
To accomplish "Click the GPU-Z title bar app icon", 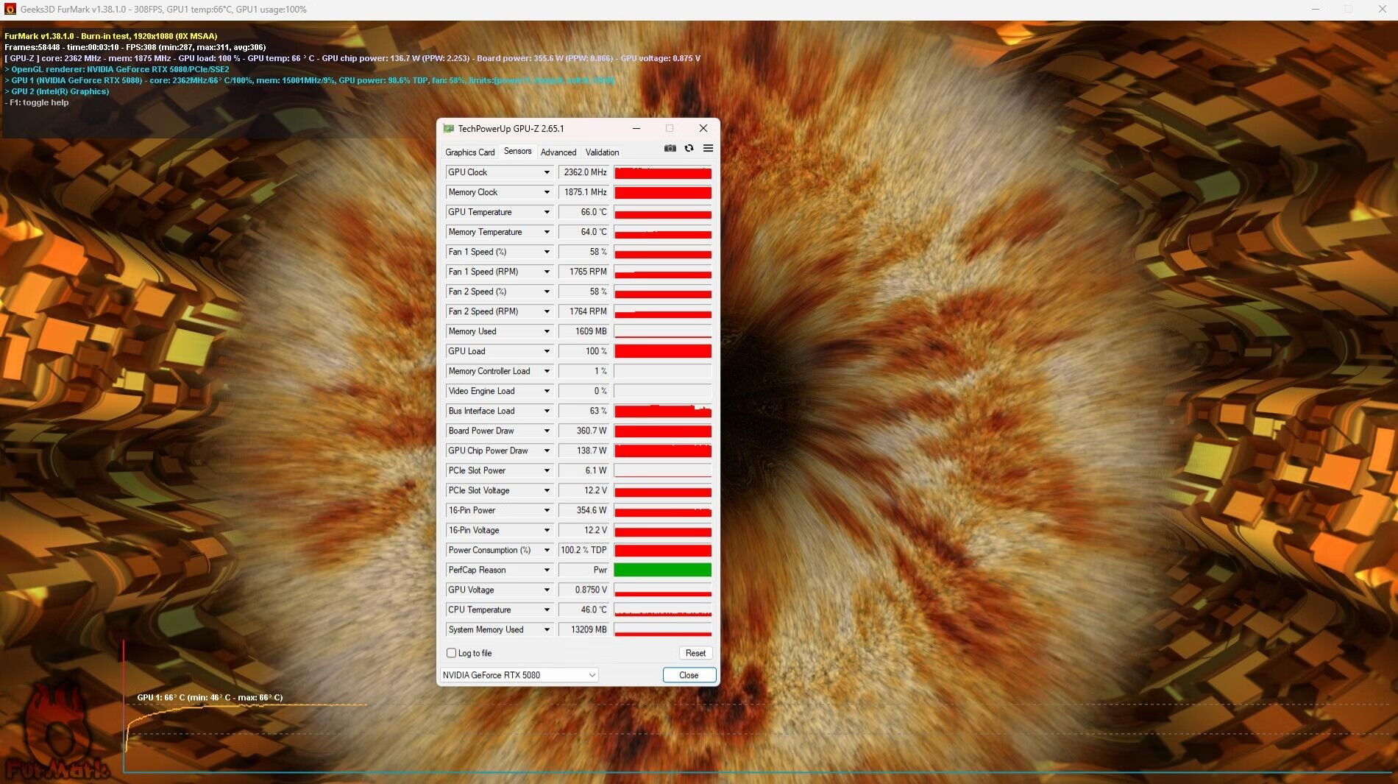I will 448,129.
